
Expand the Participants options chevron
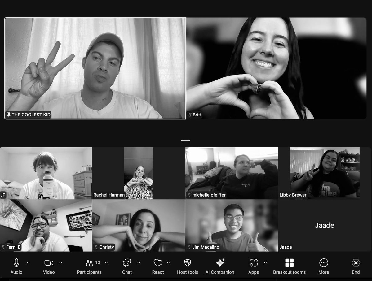tap(105, 262)
